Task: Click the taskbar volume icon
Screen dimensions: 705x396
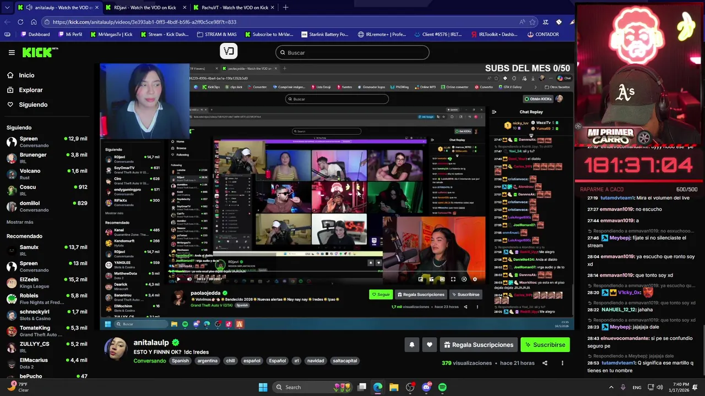Action: pyautogui.click(x=660, y=387)
